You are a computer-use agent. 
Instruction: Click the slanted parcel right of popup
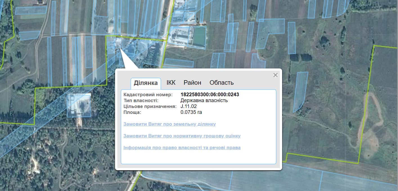300,91
